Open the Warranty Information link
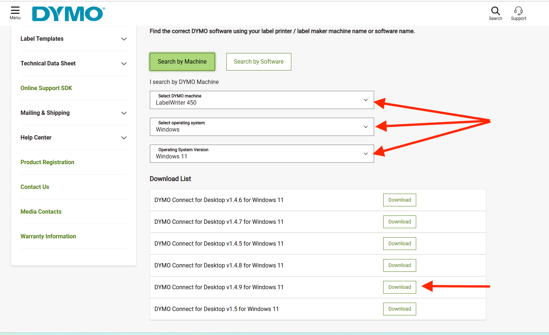The height and width of the screenshot is (335, 549). pyautogui.click(x=48, y=236)
